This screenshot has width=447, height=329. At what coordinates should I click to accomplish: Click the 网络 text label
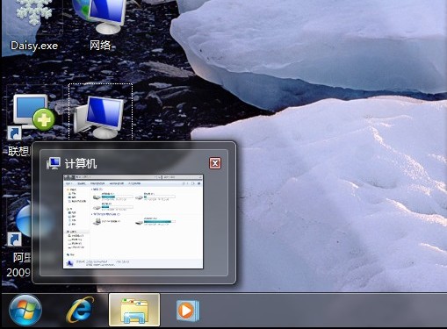(x=100, y=46)
